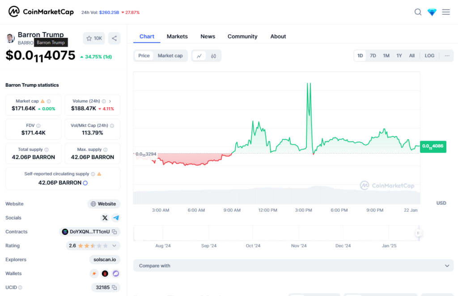Click the orange starburst wallet icon
Viewport: 458px width, 296px height.
(94, 274)
